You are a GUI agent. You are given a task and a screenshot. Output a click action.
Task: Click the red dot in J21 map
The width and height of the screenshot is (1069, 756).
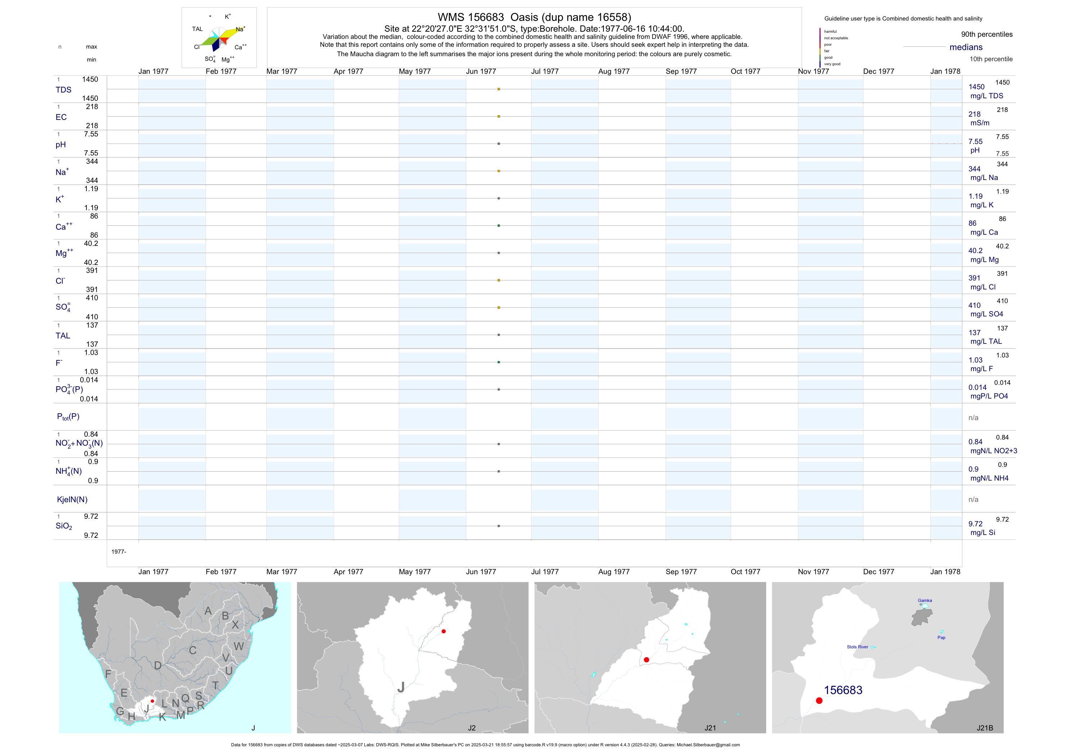pyautogui.click(x=646, y=660)
